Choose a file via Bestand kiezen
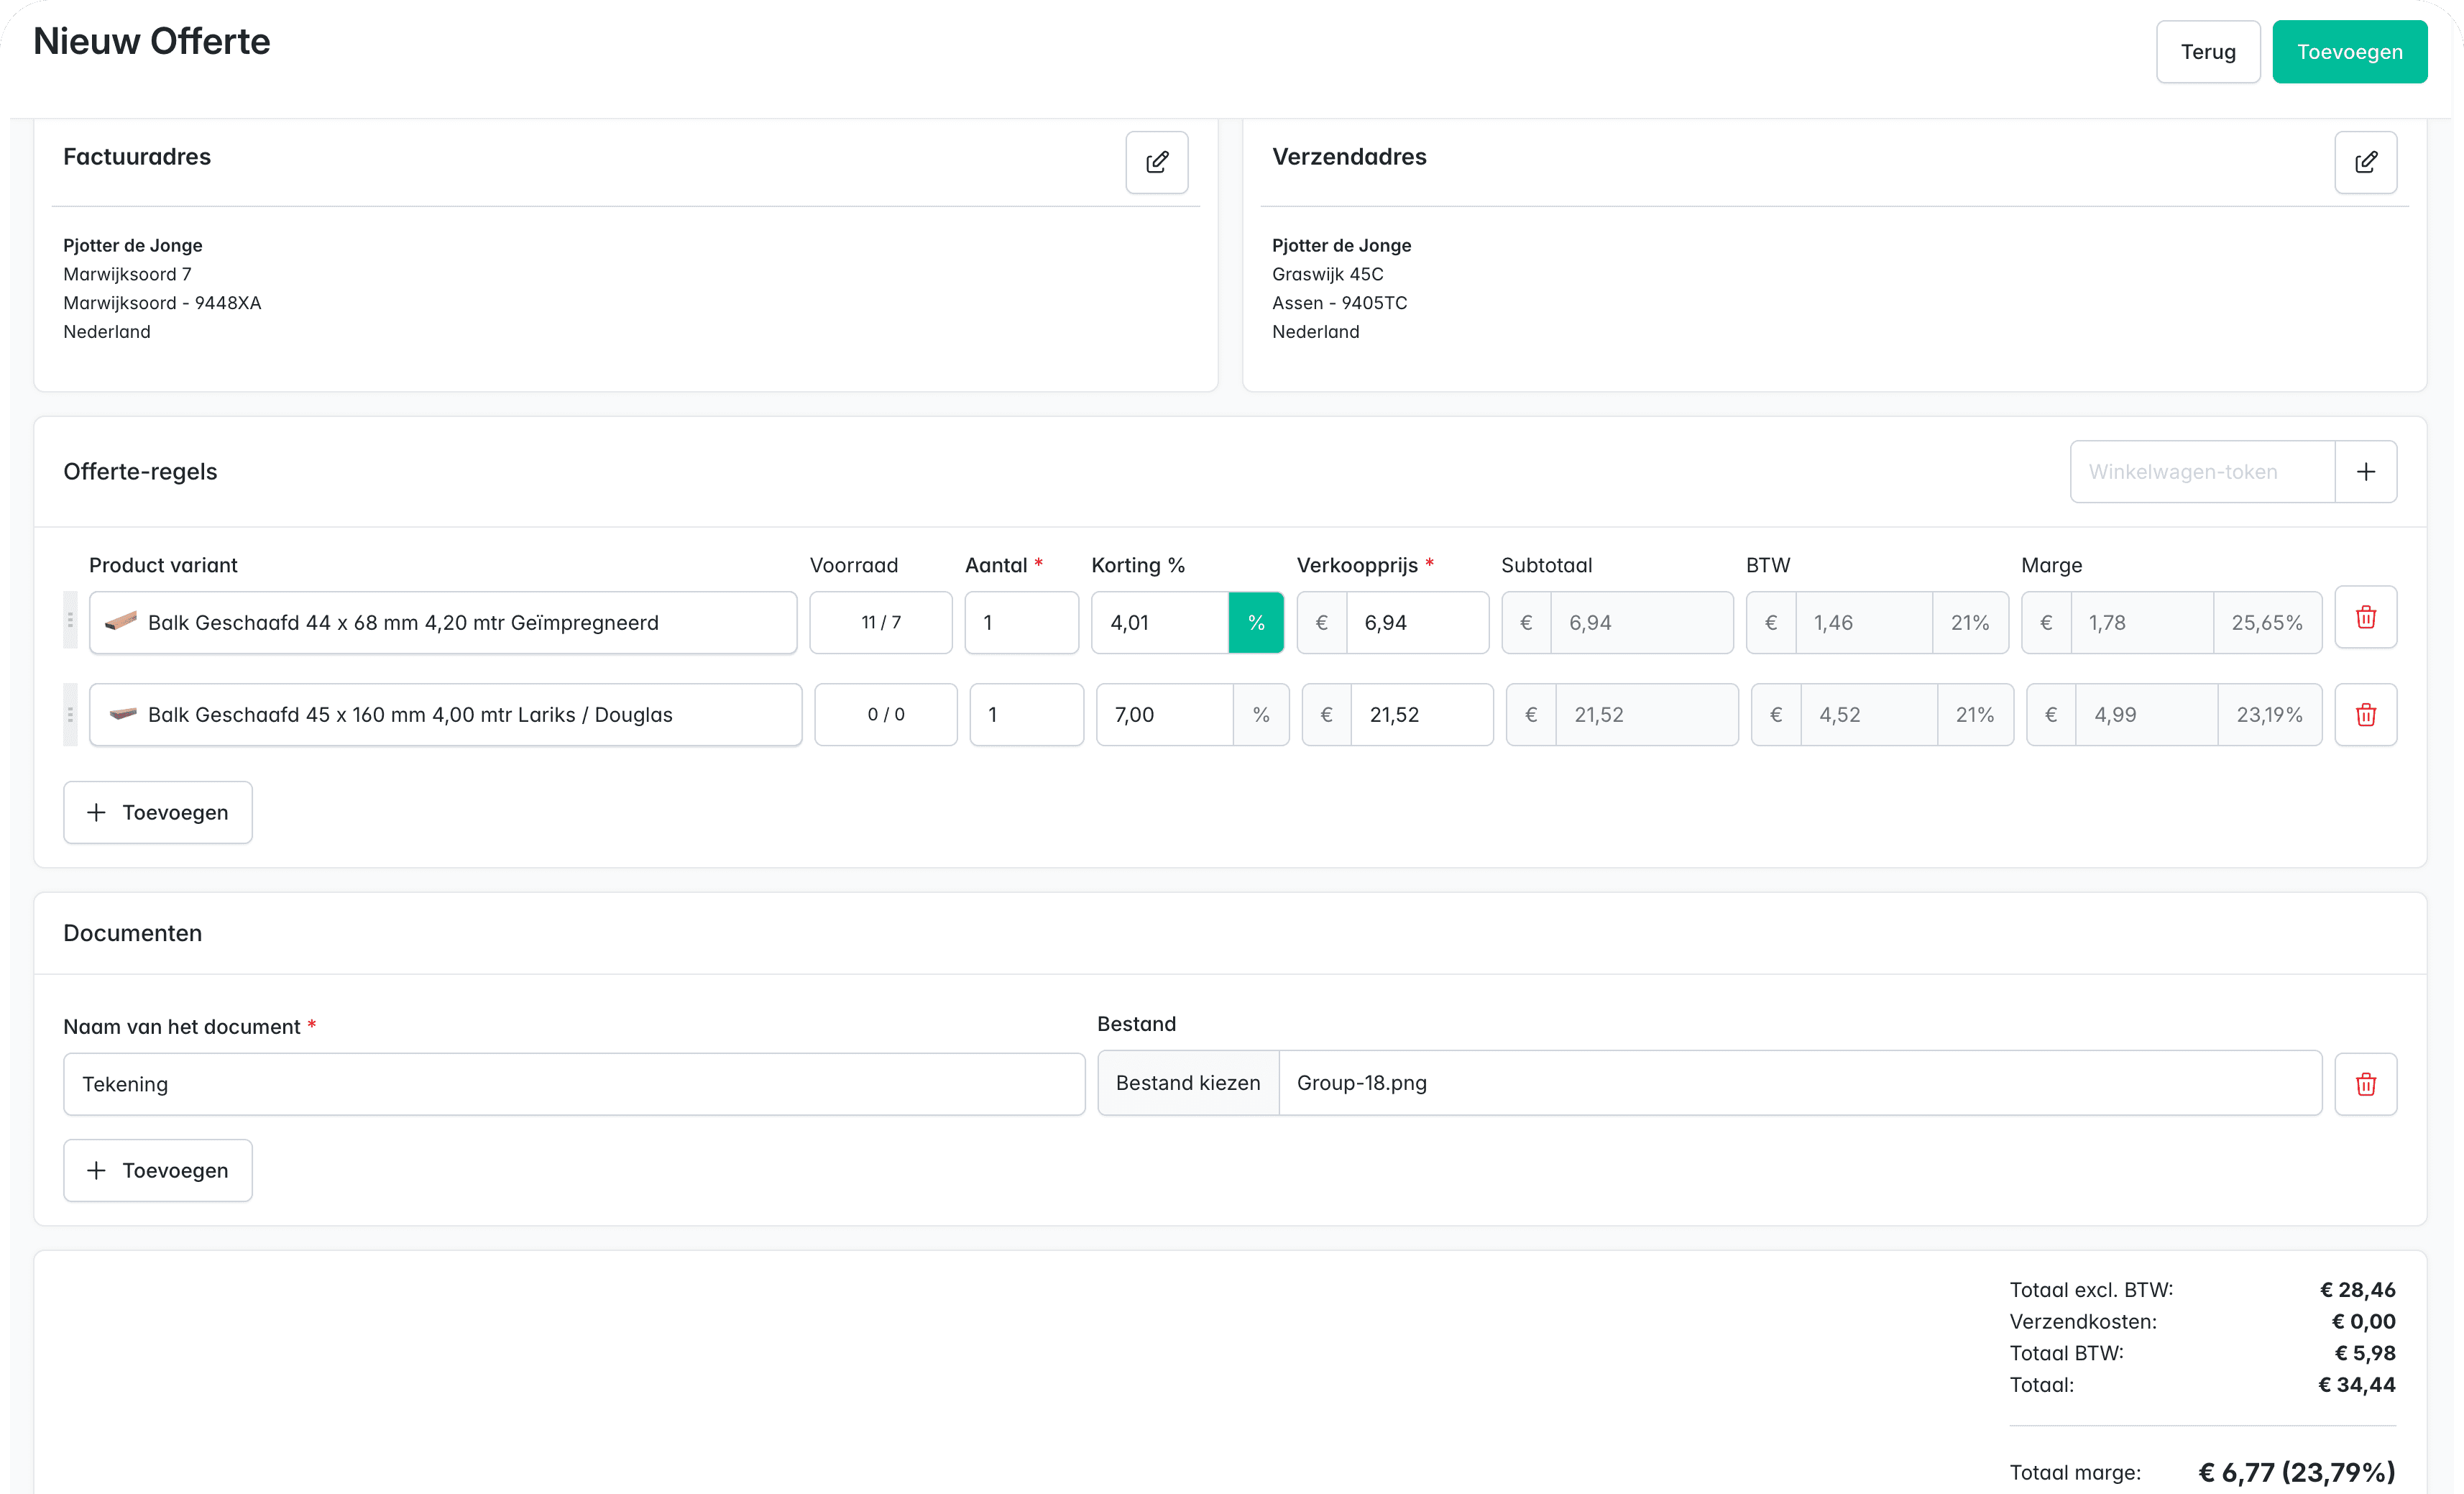This screenshot has width=2464, height=1494. 1188,1083
